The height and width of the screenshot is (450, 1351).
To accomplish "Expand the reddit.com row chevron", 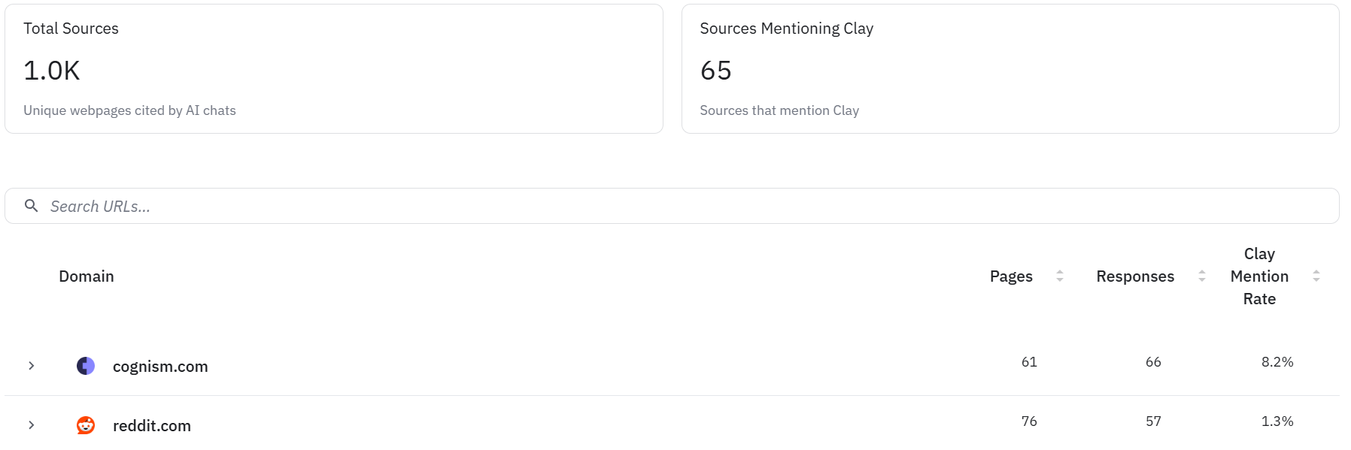I will [x=32, y=425].
